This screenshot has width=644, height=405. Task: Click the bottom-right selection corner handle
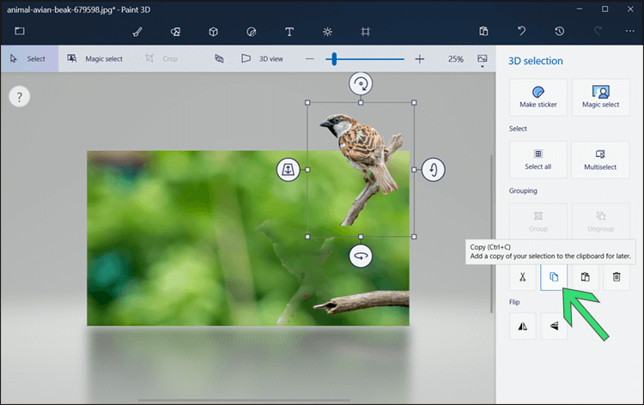click(x=414, y=237)
